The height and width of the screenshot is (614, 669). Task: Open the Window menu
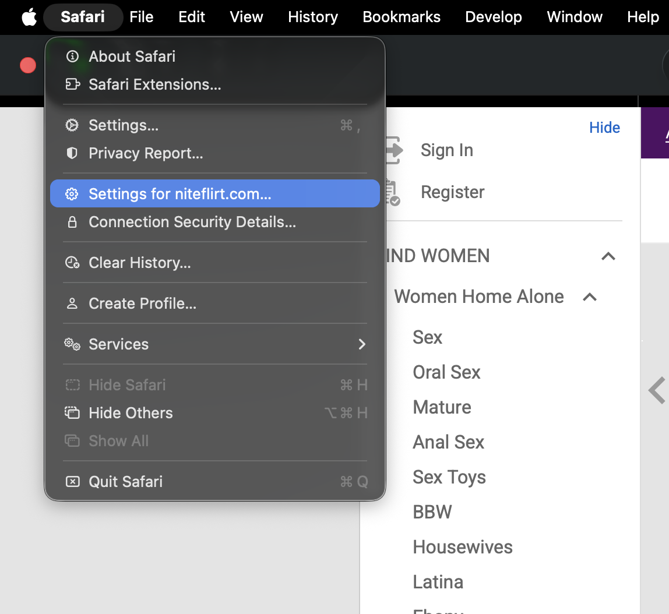[x=575, y=17]
